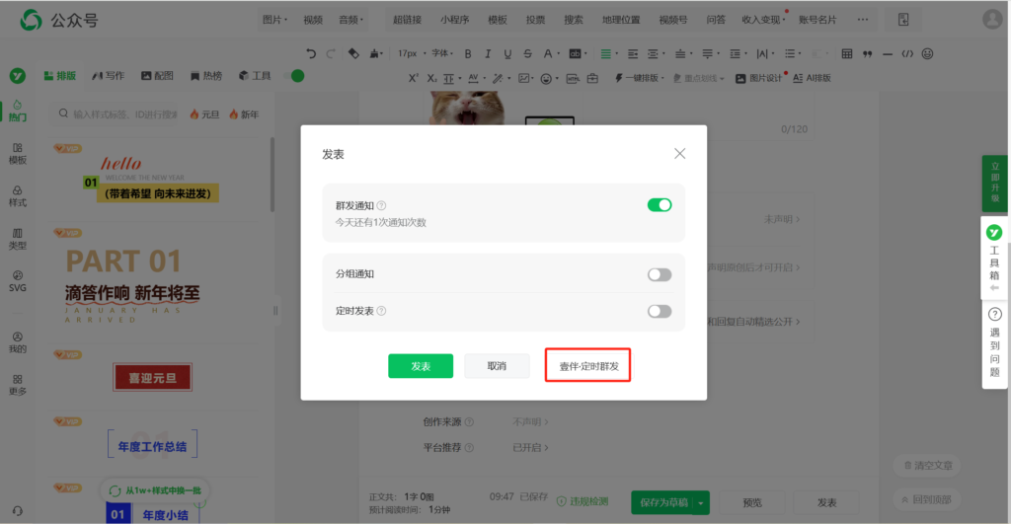The height and width of the screenshot is (524, 1011).
Task: Enable the 分组通知 switch
Action: (660, 274)
